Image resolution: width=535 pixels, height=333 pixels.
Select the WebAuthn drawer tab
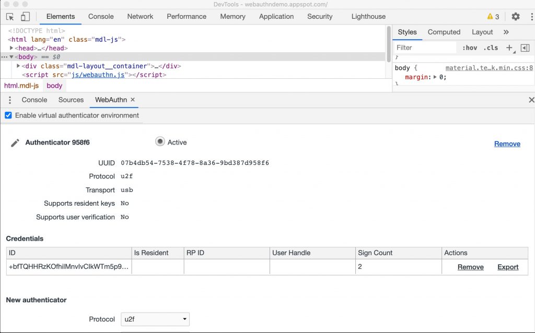point(111,100)
